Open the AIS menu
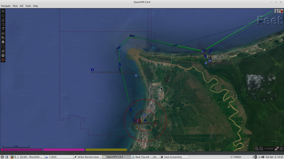The height and width of the screenshot is (159, 284). [x=21, y=6]
